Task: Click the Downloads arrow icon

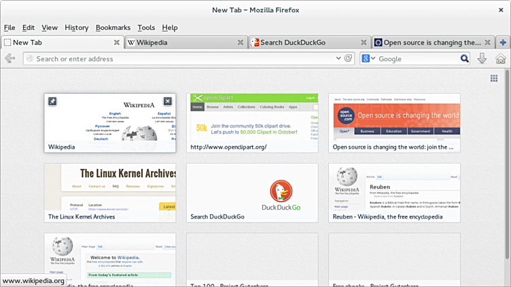Action: tap(482, 59)
